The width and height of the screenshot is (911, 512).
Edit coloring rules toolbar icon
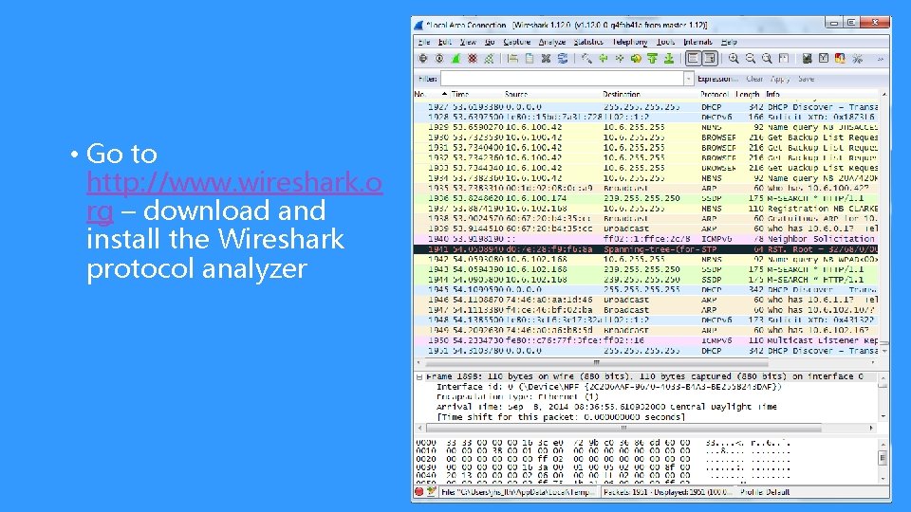pyautogui.click(x=840, y=59)
